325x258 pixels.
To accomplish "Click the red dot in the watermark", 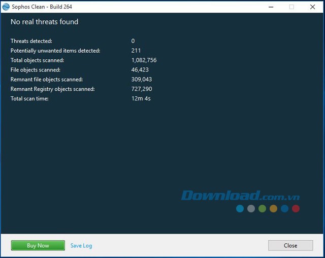I will (296, 208).
